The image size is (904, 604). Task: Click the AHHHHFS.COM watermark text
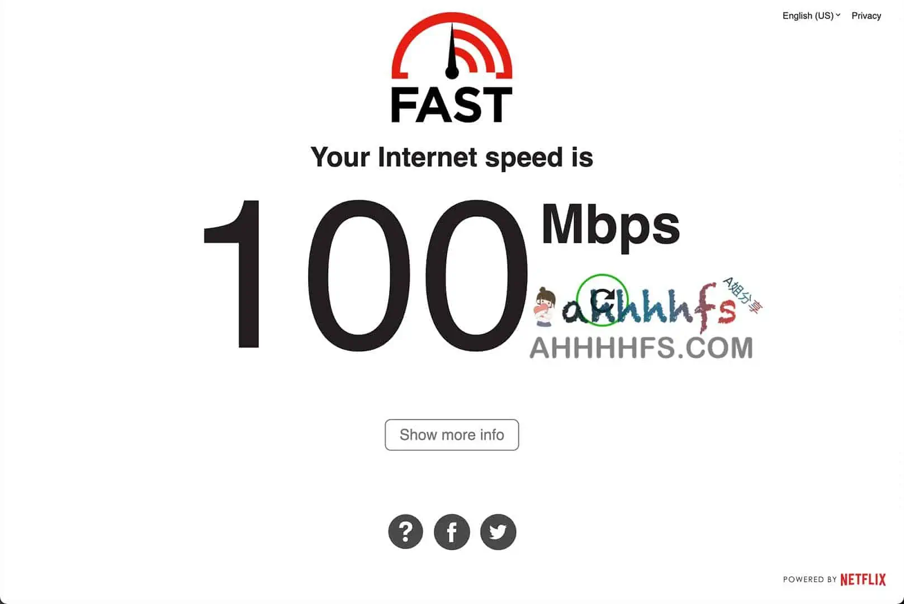point(641,347)
